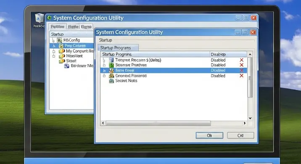Click Disabled status of Grronext Parcened row
Viewport: 301px width, 164px height.
coord(218,76)
